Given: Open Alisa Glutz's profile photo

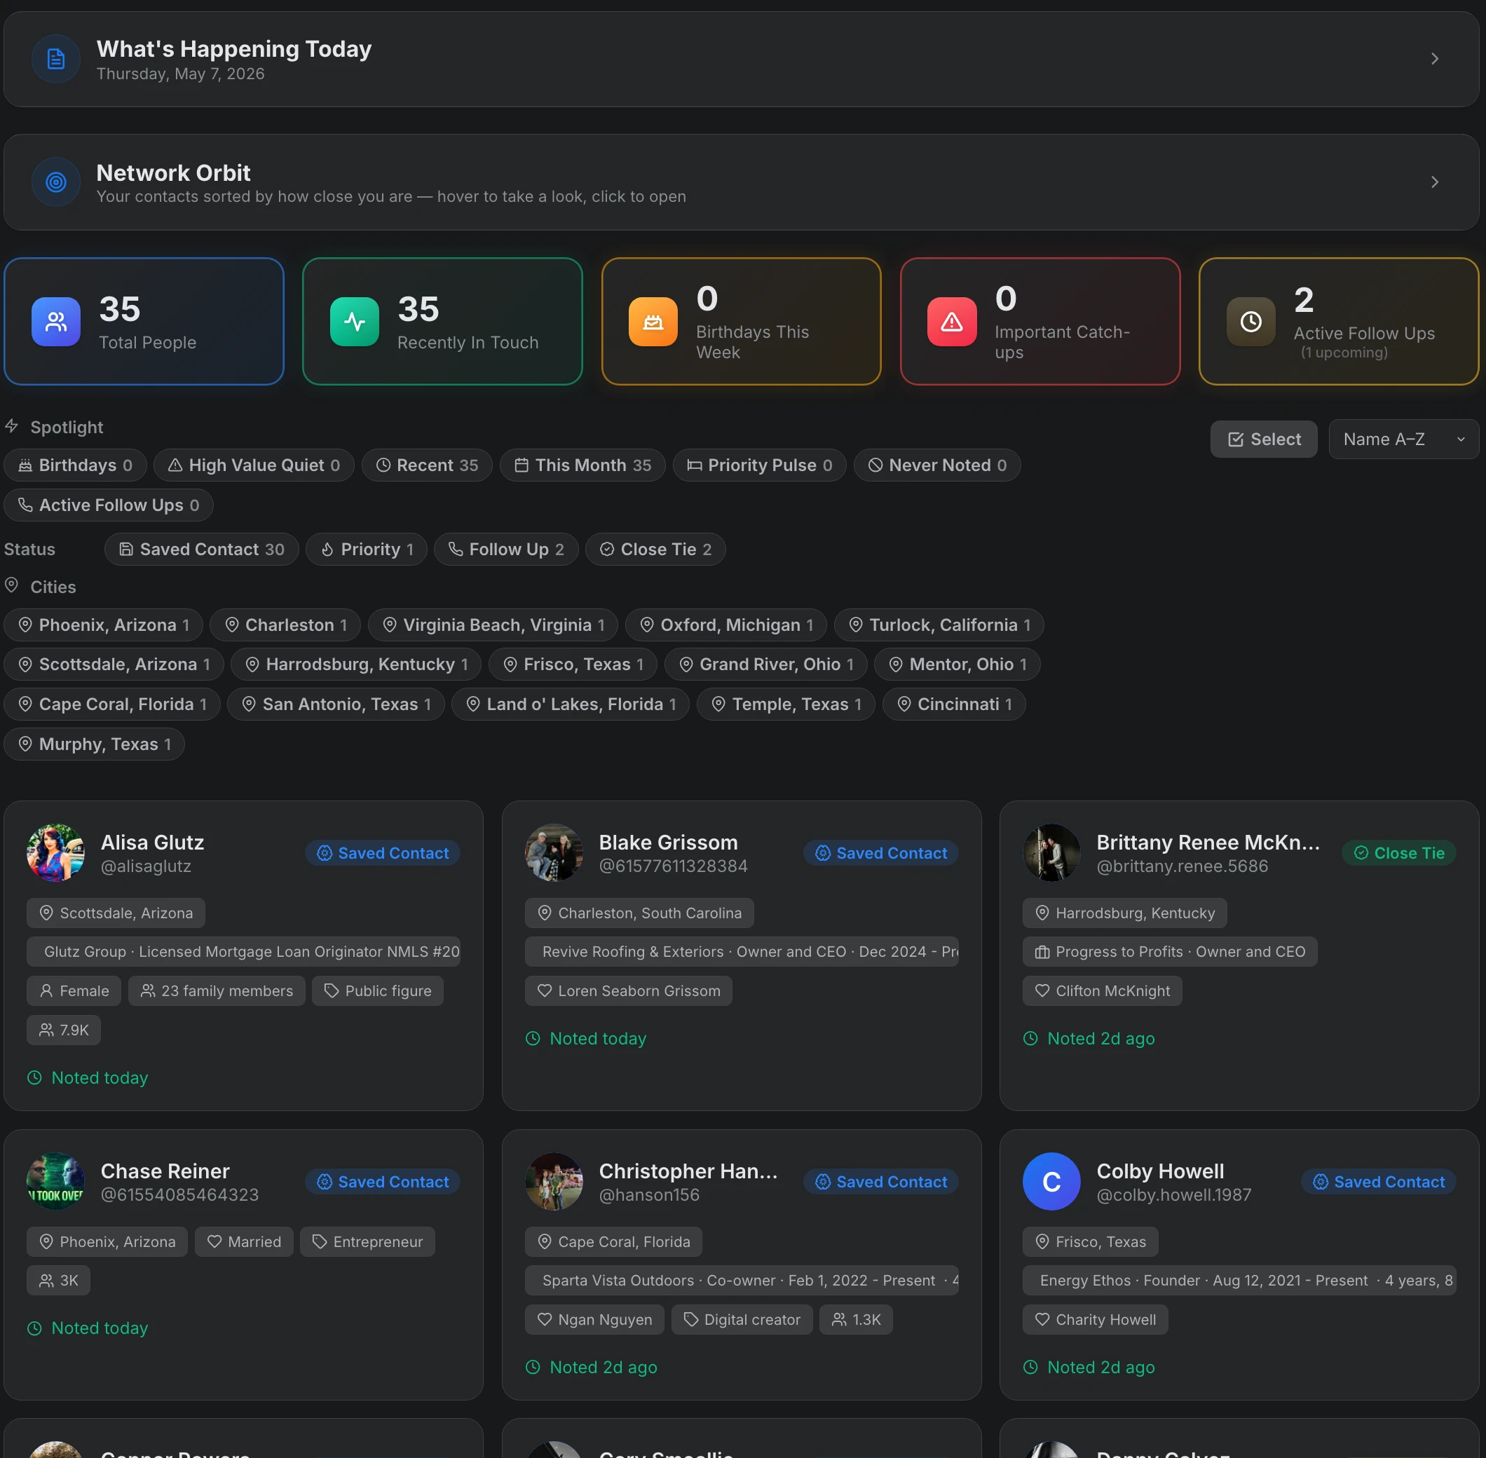Looking at the screenshot, I should (x=56, y=852).
